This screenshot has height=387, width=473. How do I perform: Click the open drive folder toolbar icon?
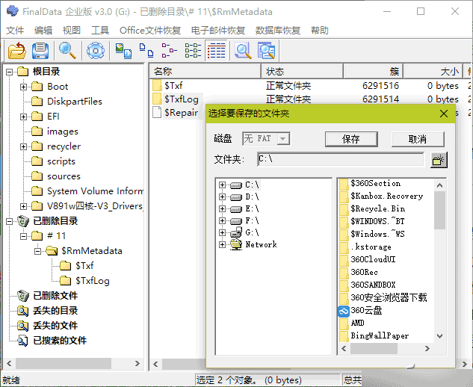[x=17, y=50]
